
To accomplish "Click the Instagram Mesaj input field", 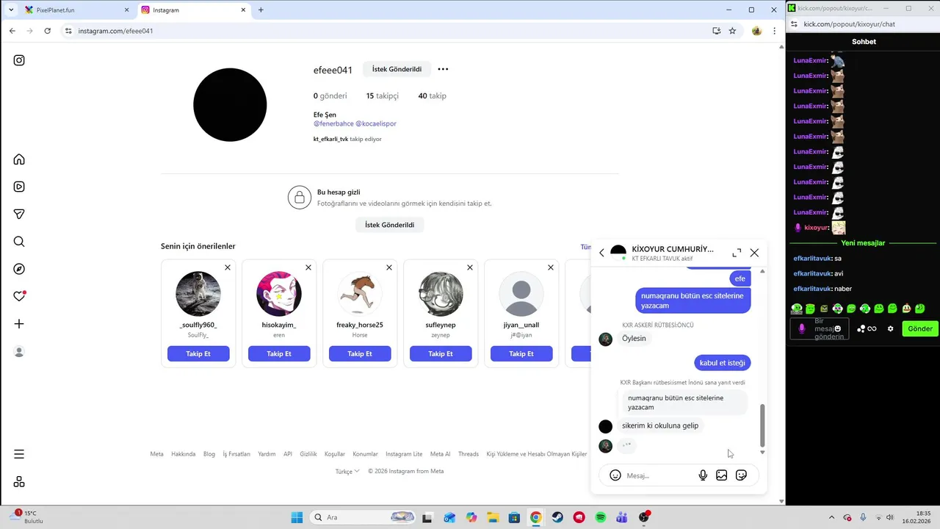I will coord(658,475).
